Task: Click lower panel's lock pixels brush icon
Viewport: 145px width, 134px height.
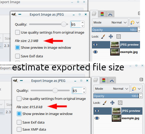Action: (x=105, y=103)
